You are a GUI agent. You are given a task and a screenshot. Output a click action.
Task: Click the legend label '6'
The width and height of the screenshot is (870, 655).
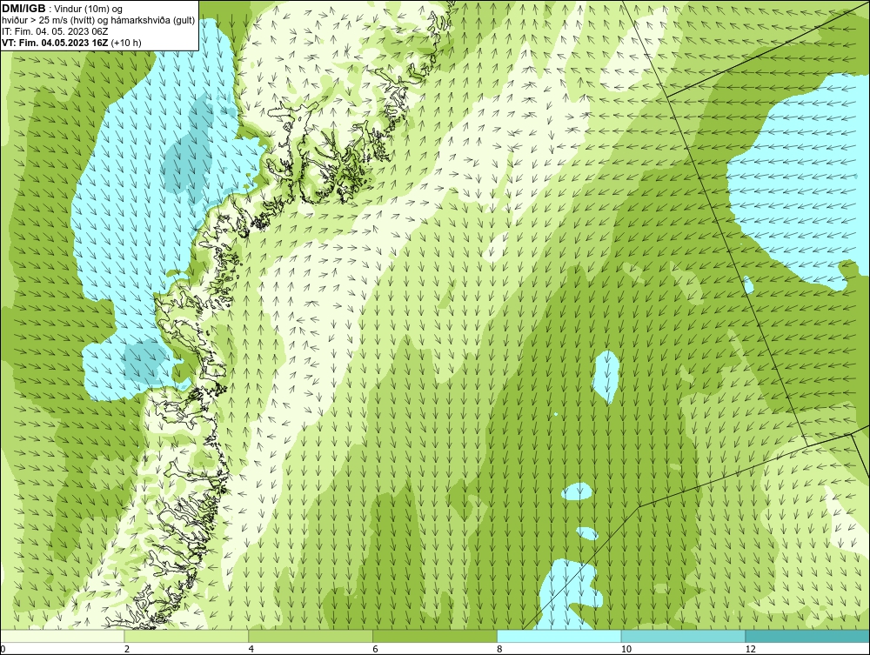point(376,649)
